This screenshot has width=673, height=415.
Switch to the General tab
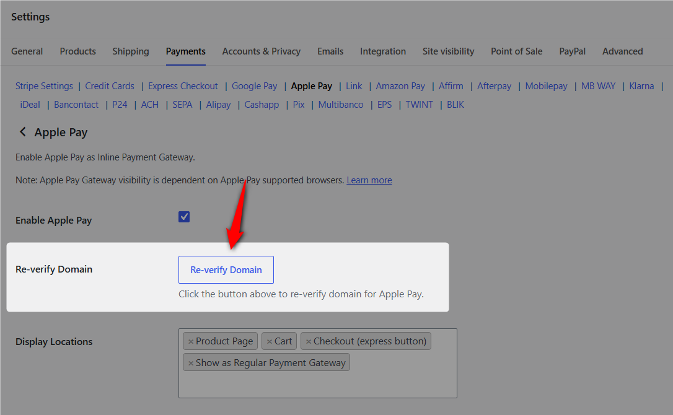click(27, 51)
